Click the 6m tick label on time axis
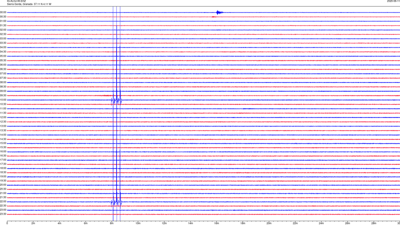 86,223
